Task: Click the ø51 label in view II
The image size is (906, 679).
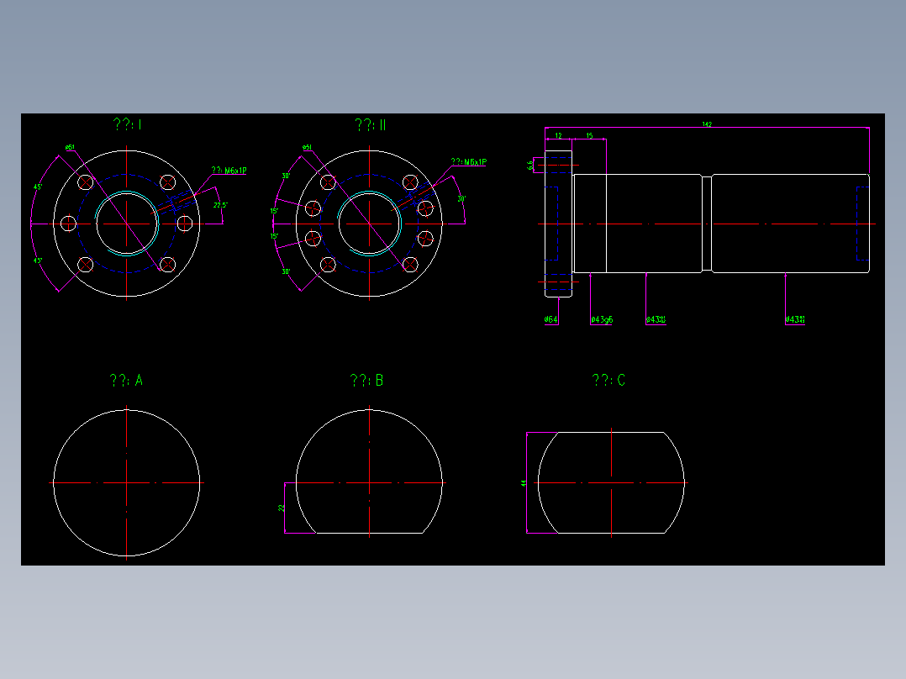Action: pos(307,147)
